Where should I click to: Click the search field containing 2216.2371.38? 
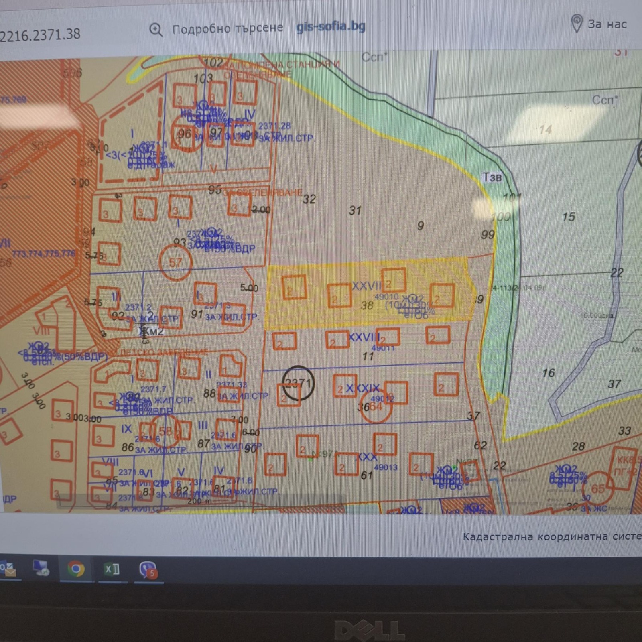pyautogui.click(x=40, y=35)
